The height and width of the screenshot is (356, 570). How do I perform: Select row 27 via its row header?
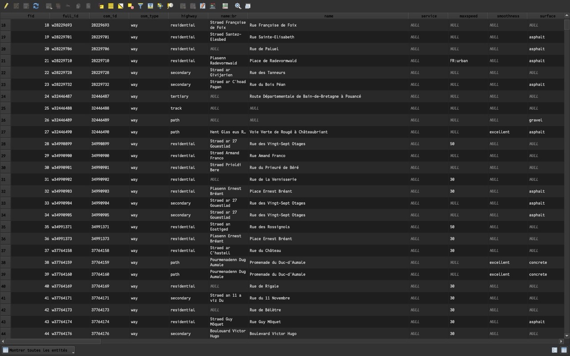pos(5,132)
